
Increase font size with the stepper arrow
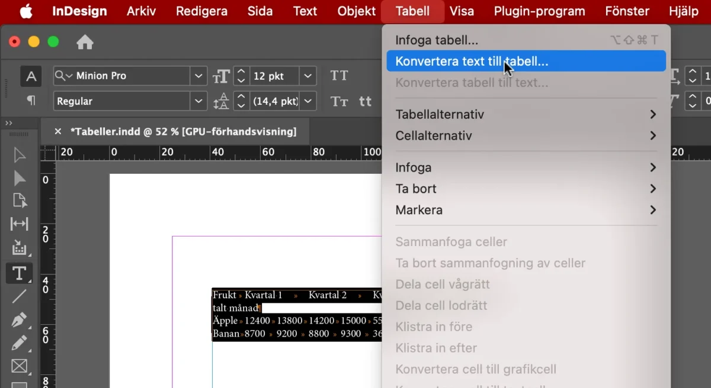tap(241, 72)
